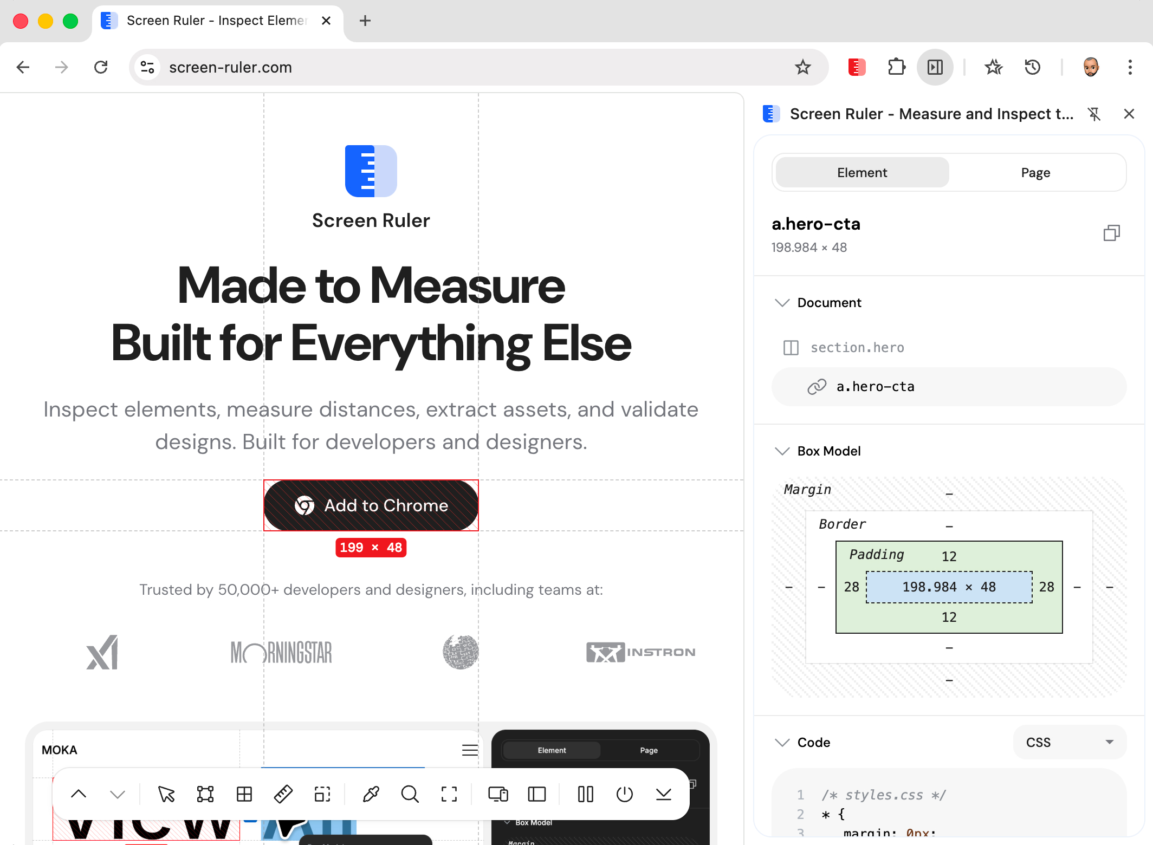Toggle the side panel layout icon in toolbar

coord(537,794)
